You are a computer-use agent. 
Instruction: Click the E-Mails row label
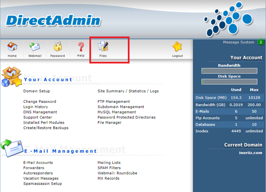pos(202,111)
